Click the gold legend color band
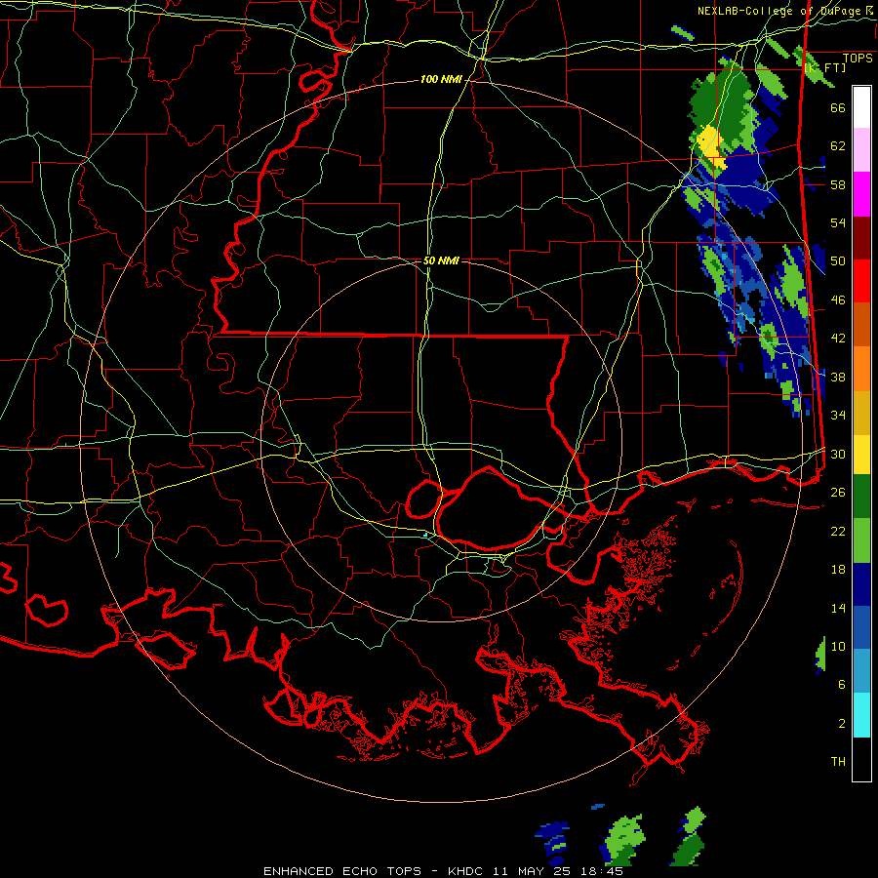The width and height of the screenshot is (878, 878). pos(861,413)
